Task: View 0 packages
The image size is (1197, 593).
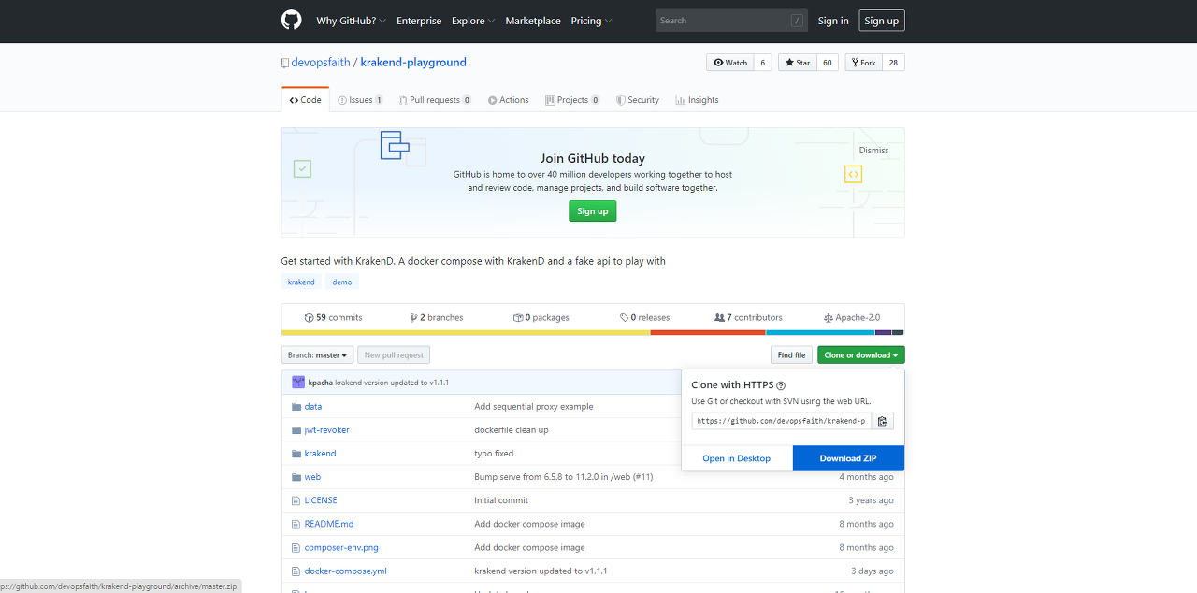Action: [x=541, y=318]
